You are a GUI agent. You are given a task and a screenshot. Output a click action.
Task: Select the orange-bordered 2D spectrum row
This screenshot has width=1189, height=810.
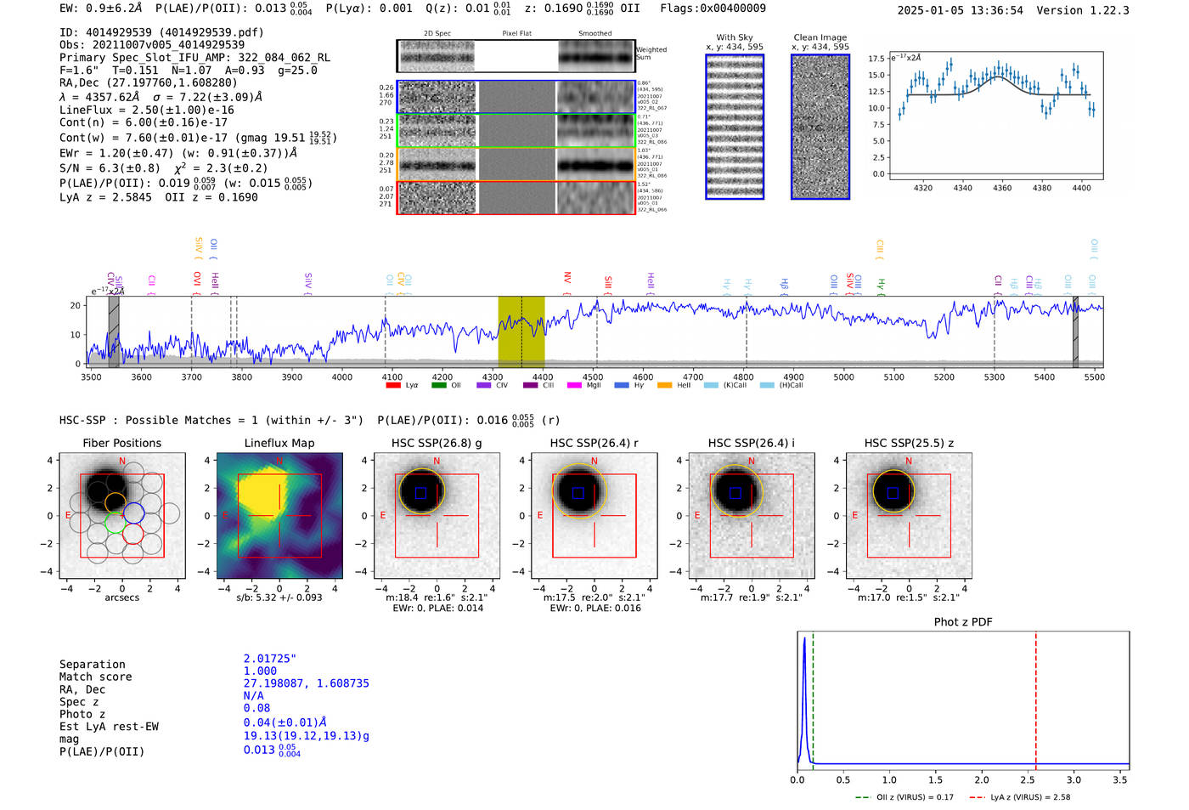[x=516, y=164]
